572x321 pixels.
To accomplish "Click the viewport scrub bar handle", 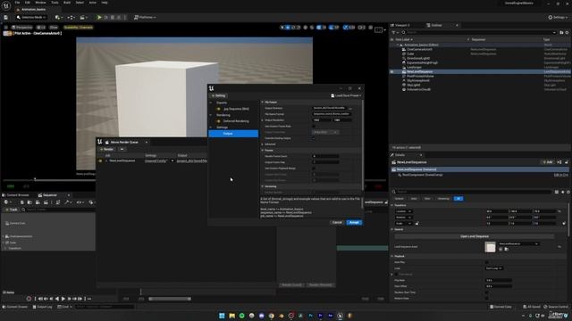I will [x=35, y=179].
